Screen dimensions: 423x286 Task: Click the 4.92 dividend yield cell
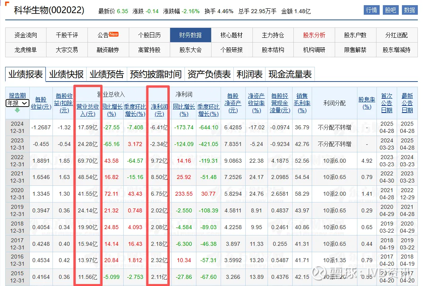coord(367,161)
